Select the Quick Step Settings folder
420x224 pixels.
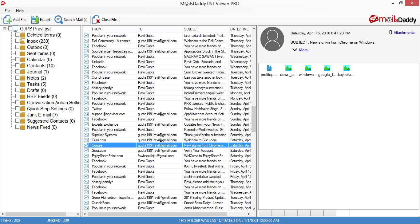click(x=50, y=109)
